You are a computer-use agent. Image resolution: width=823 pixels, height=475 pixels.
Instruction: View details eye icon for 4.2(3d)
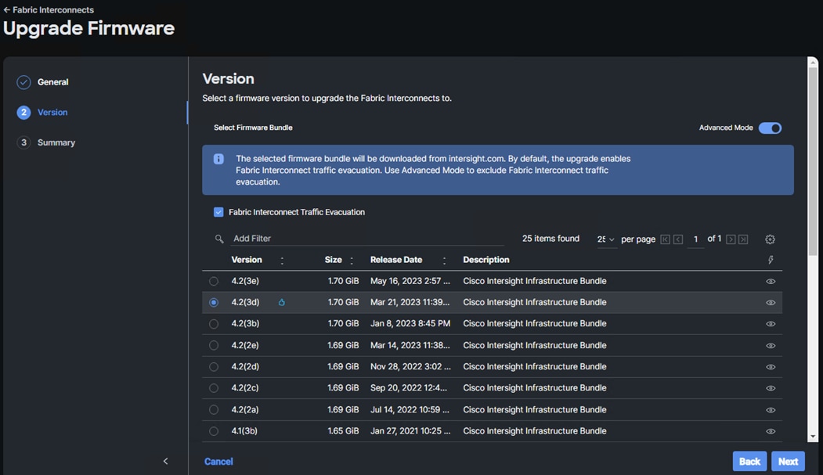771,303
